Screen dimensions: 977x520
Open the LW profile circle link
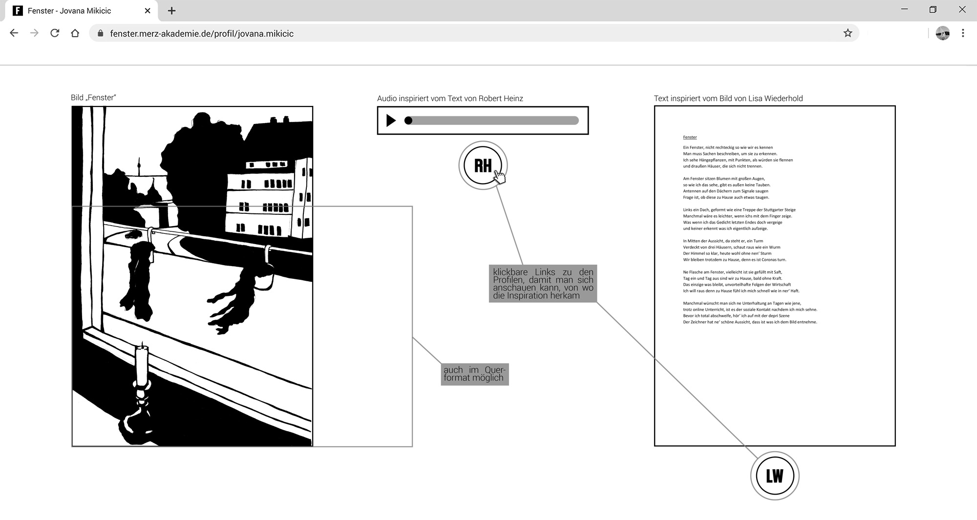click(774, 476)
